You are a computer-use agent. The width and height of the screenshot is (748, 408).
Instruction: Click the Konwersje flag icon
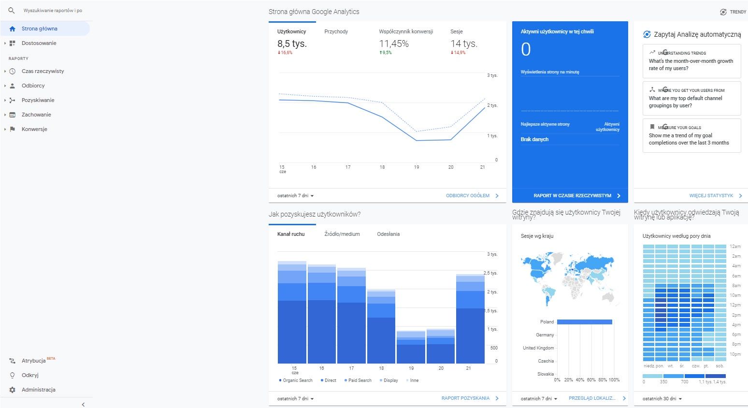click(x=13, y=129)
